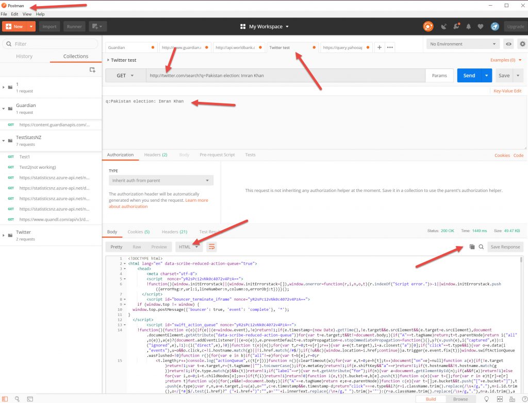Open the View menu
The image size is (528, 403).
(27, 14)
